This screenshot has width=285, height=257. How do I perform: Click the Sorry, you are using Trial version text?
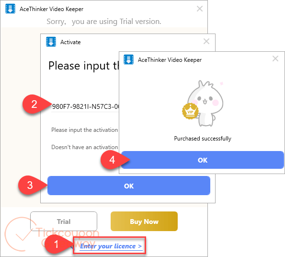click(104, 22)
